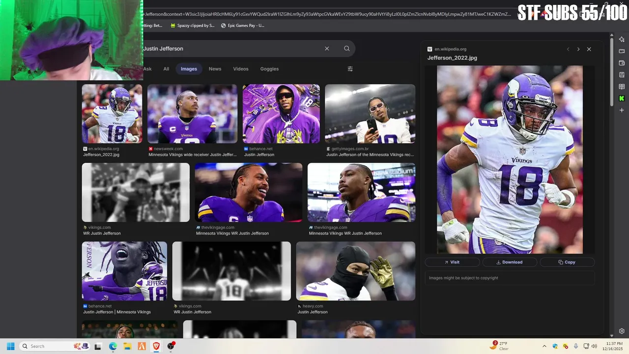Screen dimensions: 629x354
Task: Open the Goggles tab
Action: [x=269, y=69]
